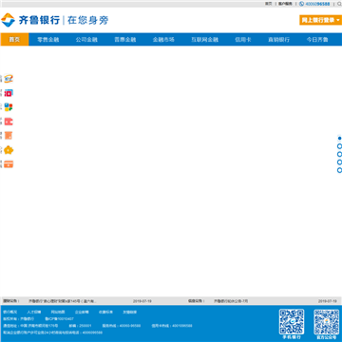Click the 友情链接 footer link
The width and height of the screenshot is (342, 342).
[130, 312]
